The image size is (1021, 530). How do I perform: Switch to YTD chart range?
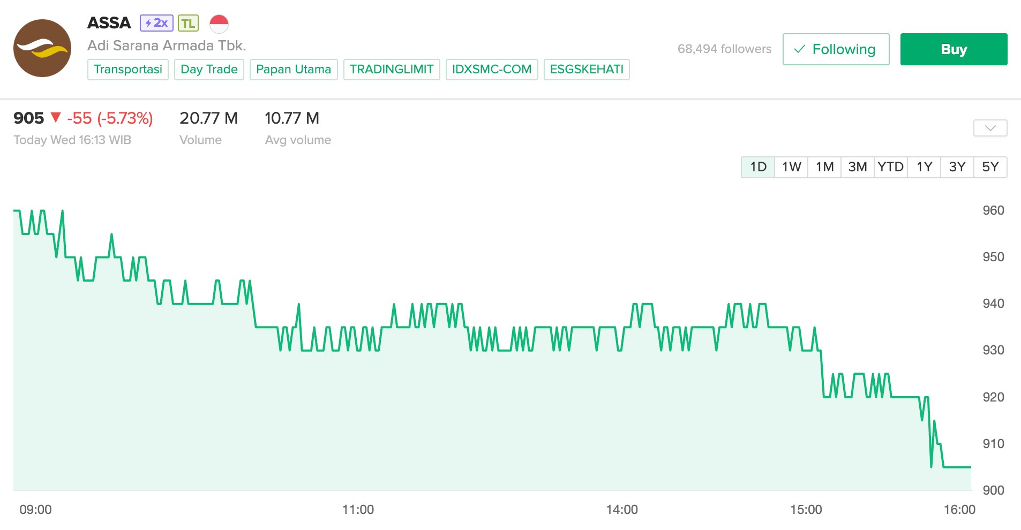(x=891, y=167)
